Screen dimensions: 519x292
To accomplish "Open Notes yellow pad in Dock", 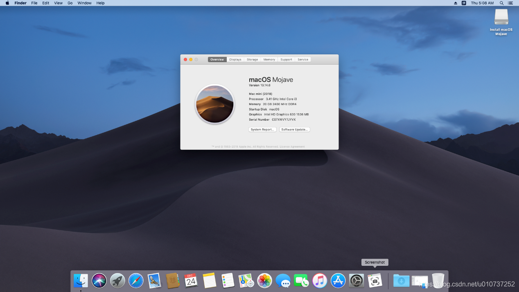I will click(210, 281).
